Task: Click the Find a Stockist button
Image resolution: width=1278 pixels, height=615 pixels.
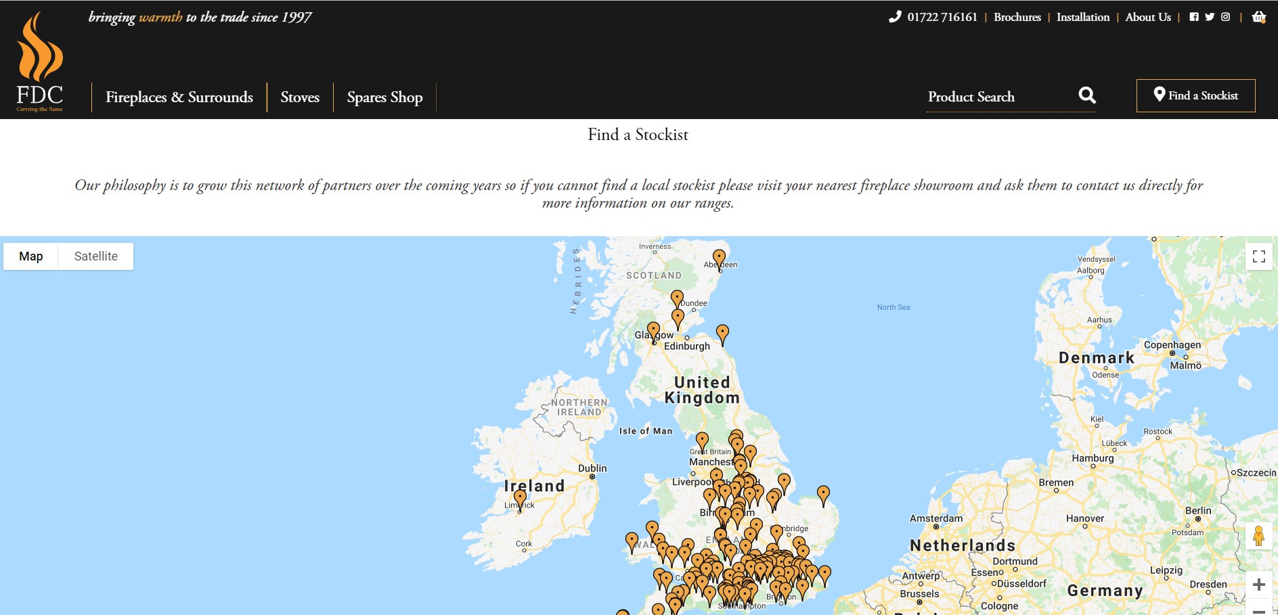Action: point(1195,95)
